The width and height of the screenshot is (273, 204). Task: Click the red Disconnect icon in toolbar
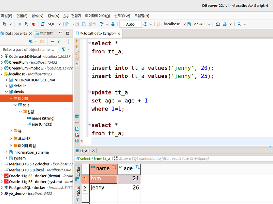33,24
